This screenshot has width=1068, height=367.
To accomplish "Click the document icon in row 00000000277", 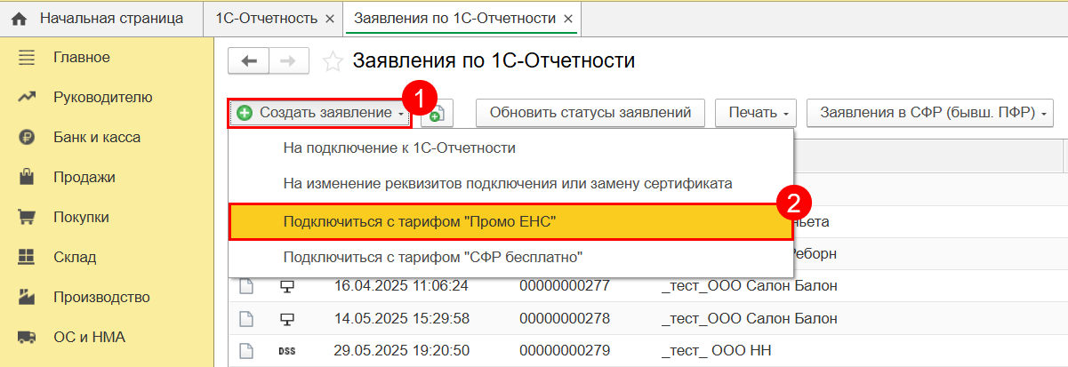I will pos(245,286).
